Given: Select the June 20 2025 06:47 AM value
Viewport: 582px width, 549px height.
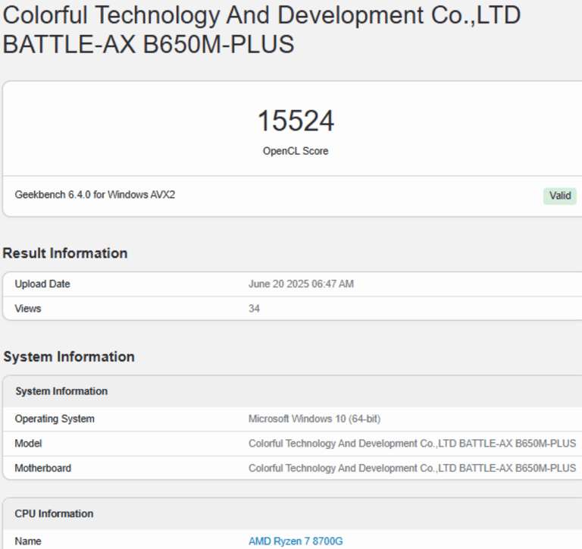Looking at the screenshot, I should coord(301,284).
